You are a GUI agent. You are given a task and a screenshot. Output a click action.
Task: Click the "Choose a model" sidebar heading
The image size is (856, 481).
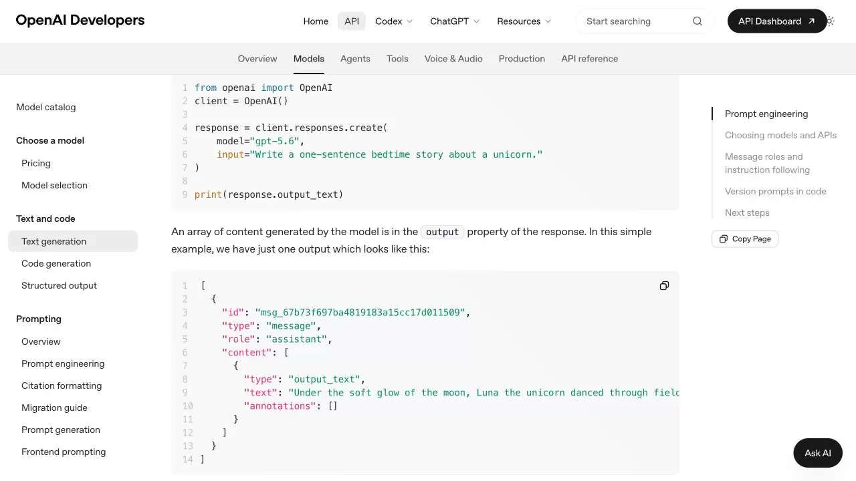[x=50, y=140]
